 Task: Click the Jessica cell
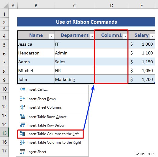click(36, 44)
